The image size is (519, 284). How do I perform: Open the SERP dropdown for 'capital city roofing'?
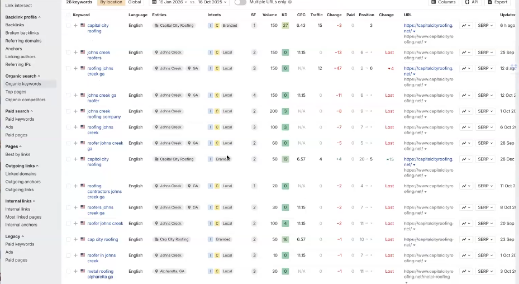coord(485,26)
